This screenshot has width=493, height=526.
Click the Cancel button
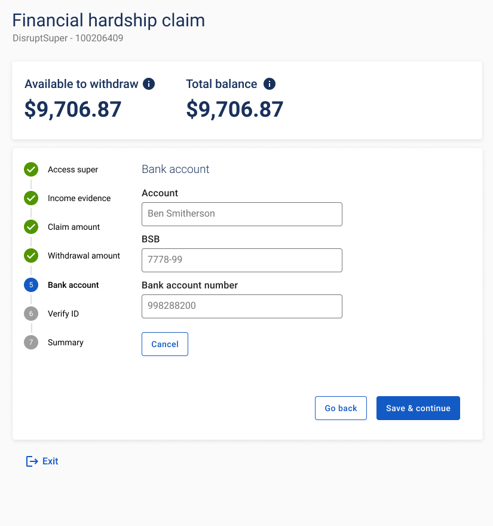point(165,344)
